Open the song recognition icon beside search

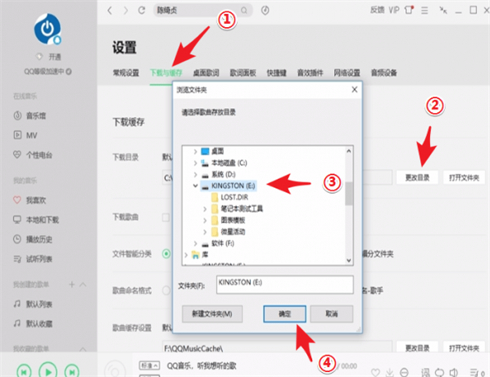[x=265, y=11]
